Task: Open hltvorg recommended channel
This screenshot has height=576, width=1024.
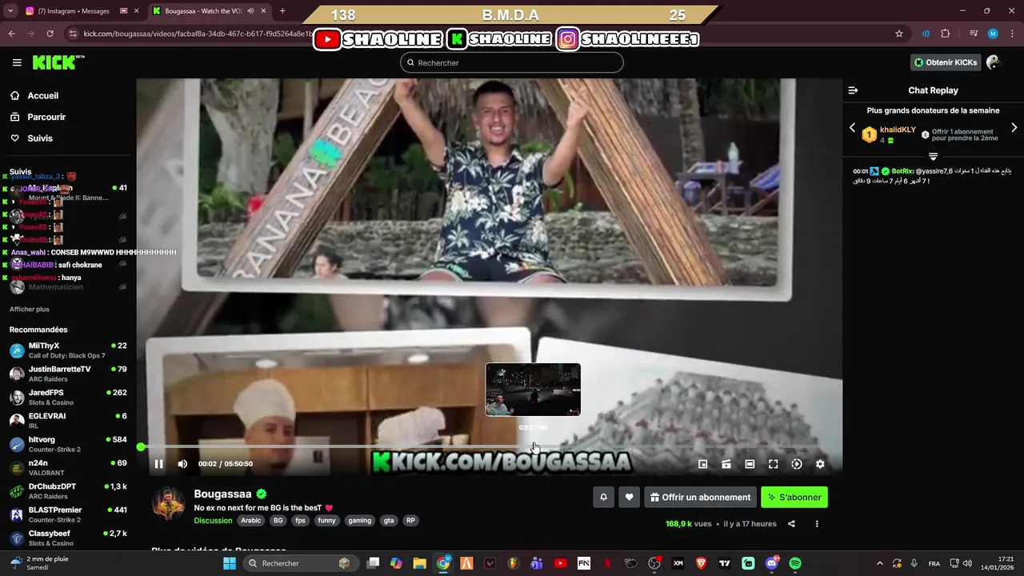Action: 68,444
